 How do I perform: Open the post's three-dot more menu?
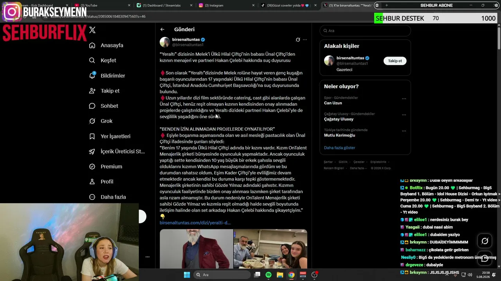(x=305, y=39)
